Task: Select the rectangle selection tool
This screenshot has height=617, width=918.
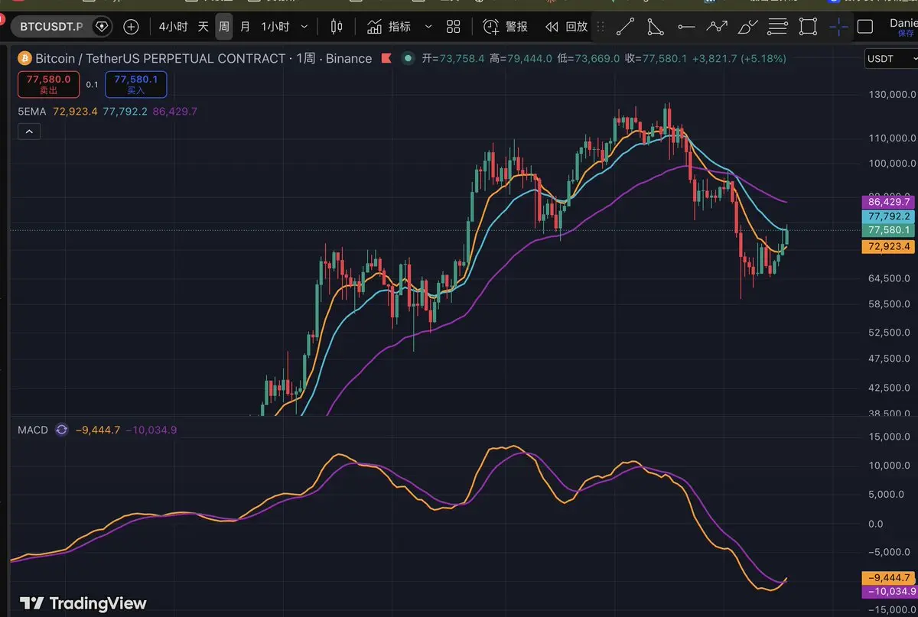Action: click(x=807, y=27)
